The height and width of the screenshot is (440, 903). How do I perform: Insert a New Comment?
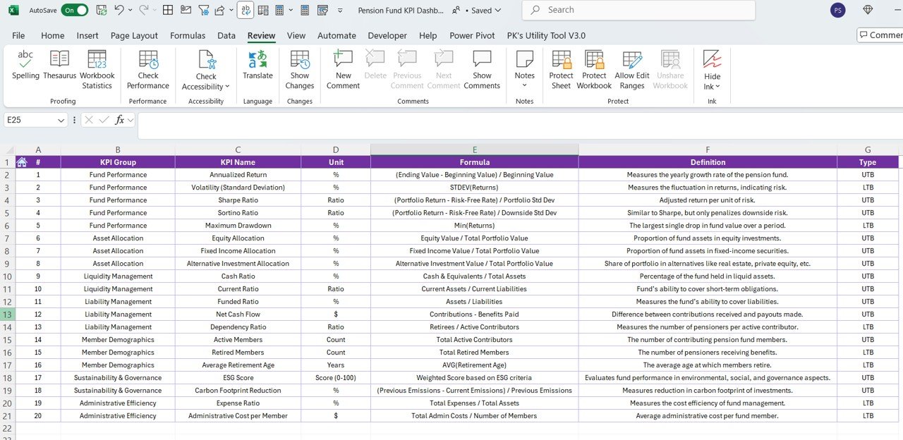(343, 70)
